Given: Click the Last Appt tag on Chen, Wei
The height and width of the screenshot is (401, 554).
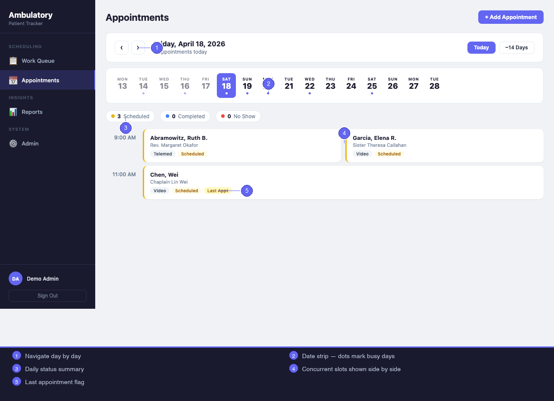Looking at the screenshot, I should pyautogui.click(x=217, y=191).
